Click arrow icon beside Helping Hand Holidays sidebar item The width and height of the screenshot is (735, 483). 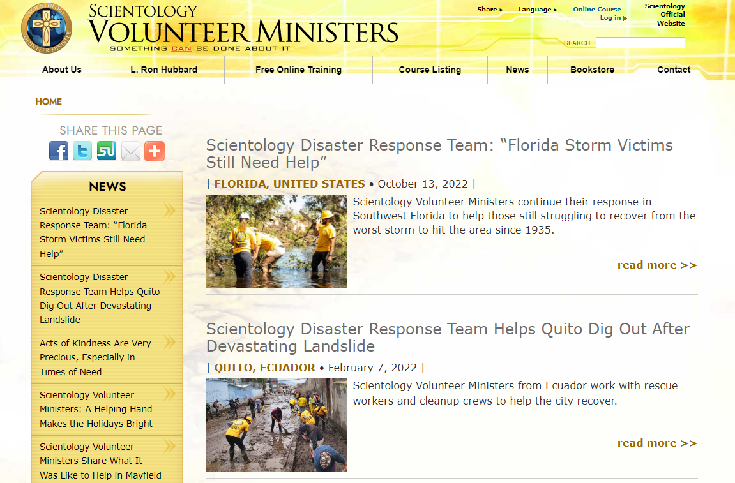(x=170, y=394)
